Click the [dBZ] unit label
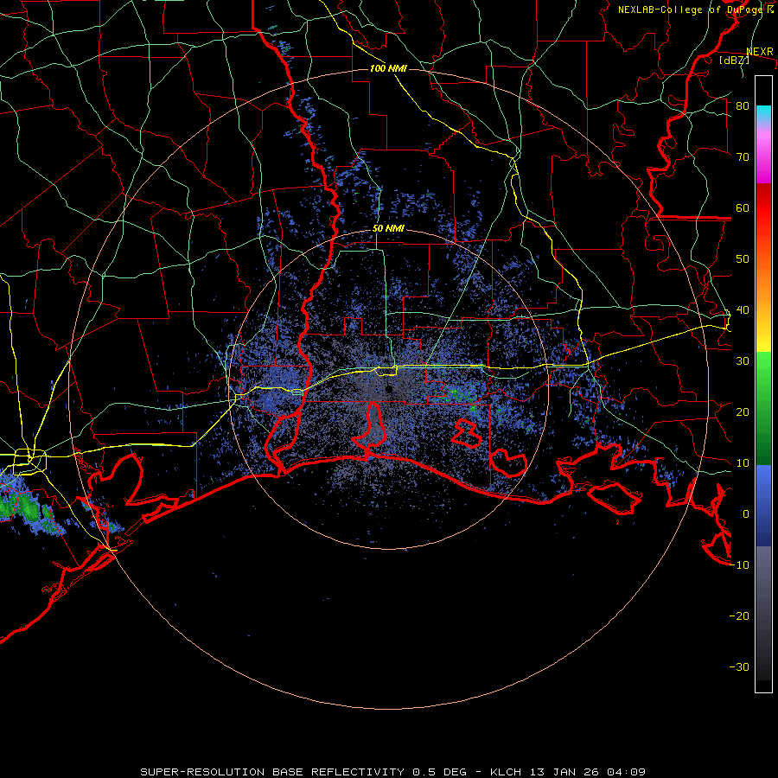The width and height of the screenshot is (778, 778). pos(734,60)
